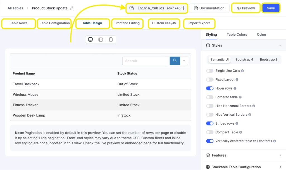The height and width of the screenshot is (170, 286).
Task: Turn off the Hover rows toggle
Action: pos(210,88)
